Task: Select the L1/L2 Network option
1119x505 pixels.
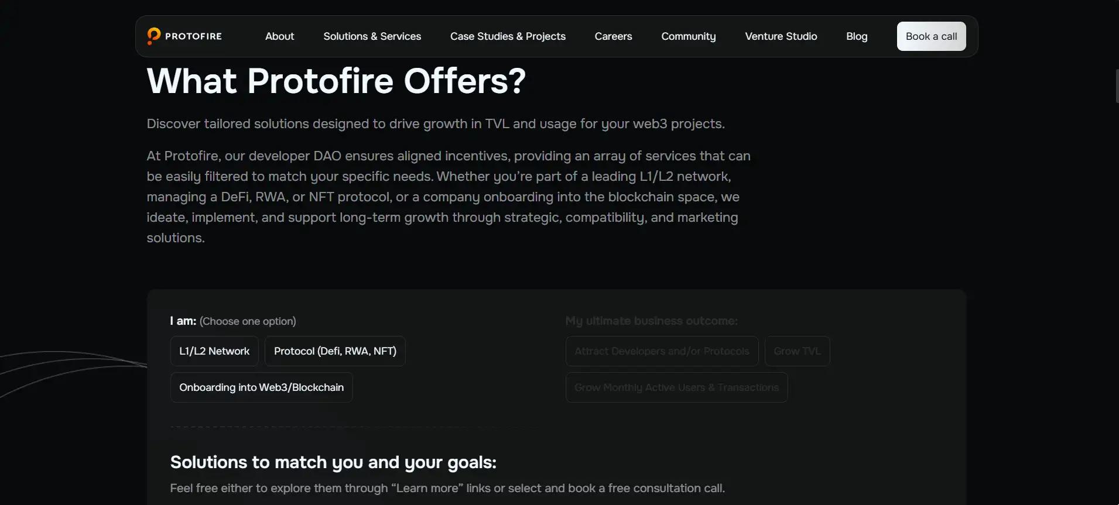Action: (214, 351)
